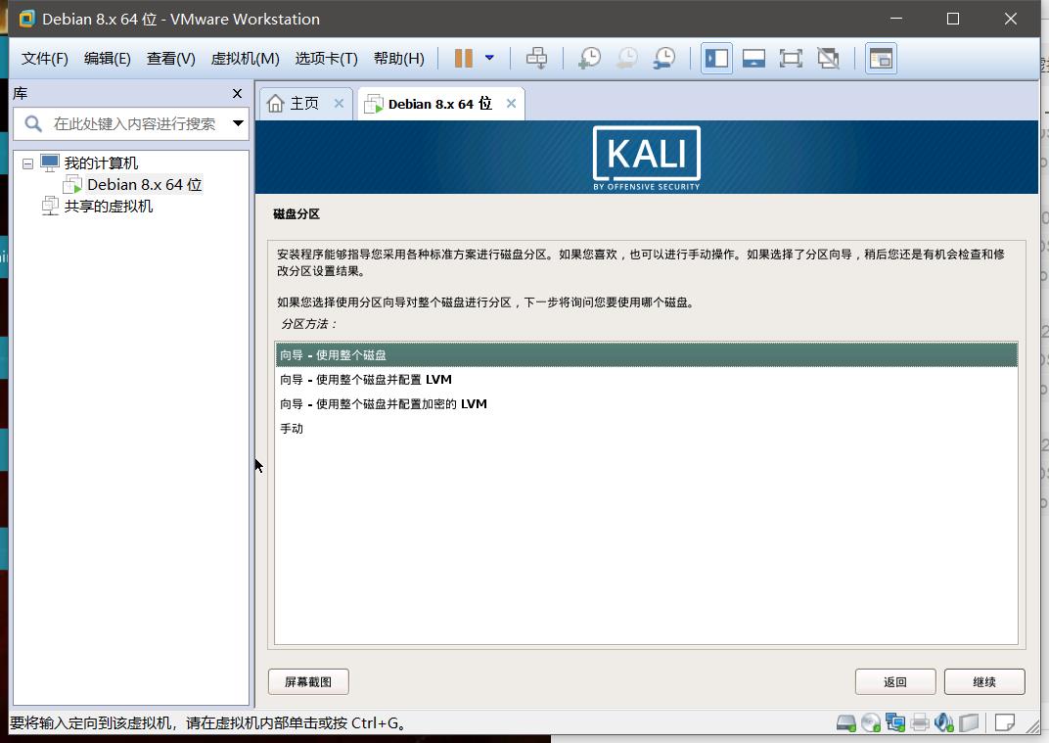Choose 向导 - 使用整个磁盘 partition method

click(646, 354)
